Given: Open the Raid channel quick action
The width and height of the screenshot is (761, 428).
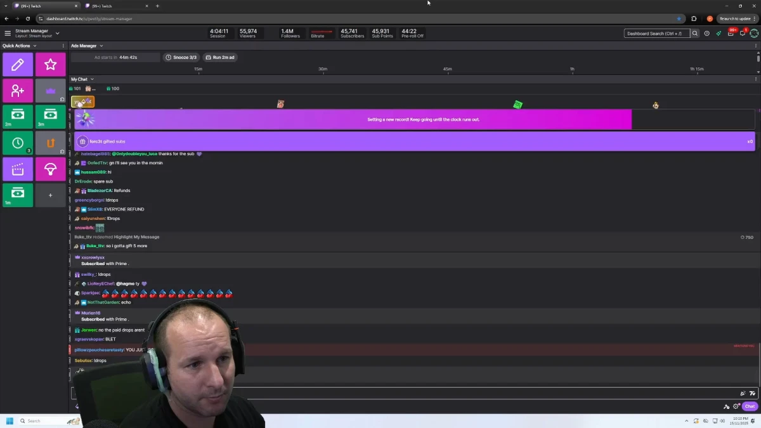Looking at the screenshot, I should 50,143.
